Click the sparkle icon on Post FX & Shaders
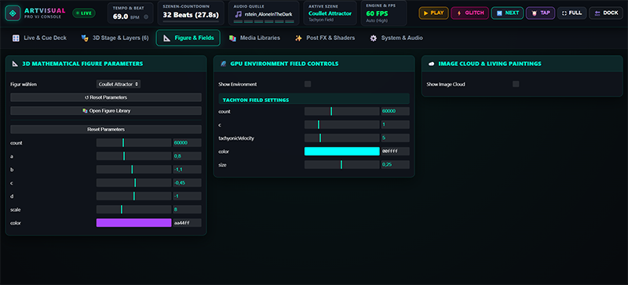Image resolution: width=628 pixels, height=285 pixels. pyautogui.click(x=298, y=38)
